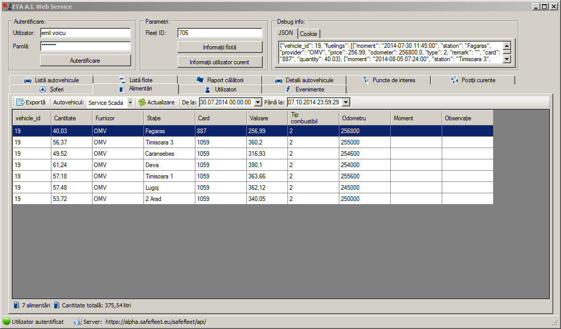561x329 pixels.
Task: Select the Lugoj station cell
Action: coord(169,188)
